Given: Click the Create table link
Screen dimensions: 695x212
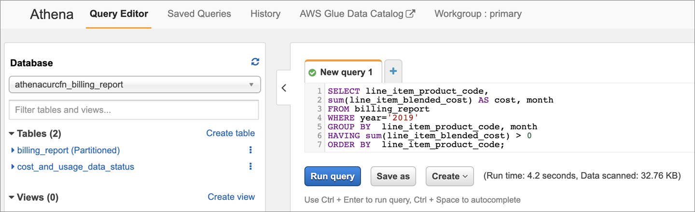Looking at the screenshot, I should 230,133.
